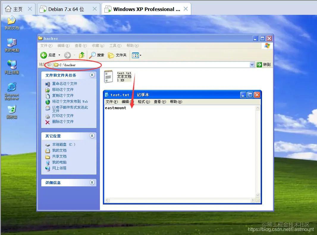The width and height of the screenshot is (317, 235).
Task: Click the Rename this file icon
Action: 48,84
